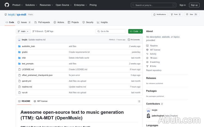Click the Report repository link
This screenshot has height=127, width=204.
pos(154,70)
